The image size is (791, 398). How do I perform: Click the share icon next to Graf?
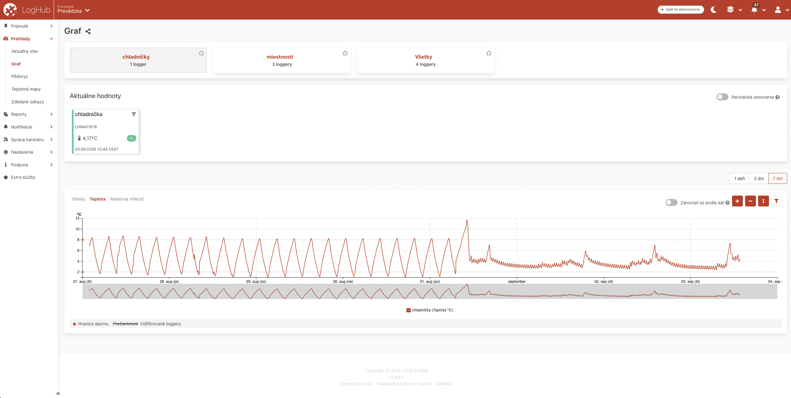88,31
